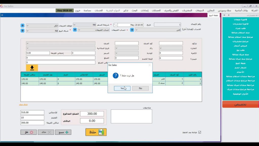Viewport: 259px width, 146px height.
Task: Click plus icon beside the كاش account dropdown
Action: coord(132,30)
